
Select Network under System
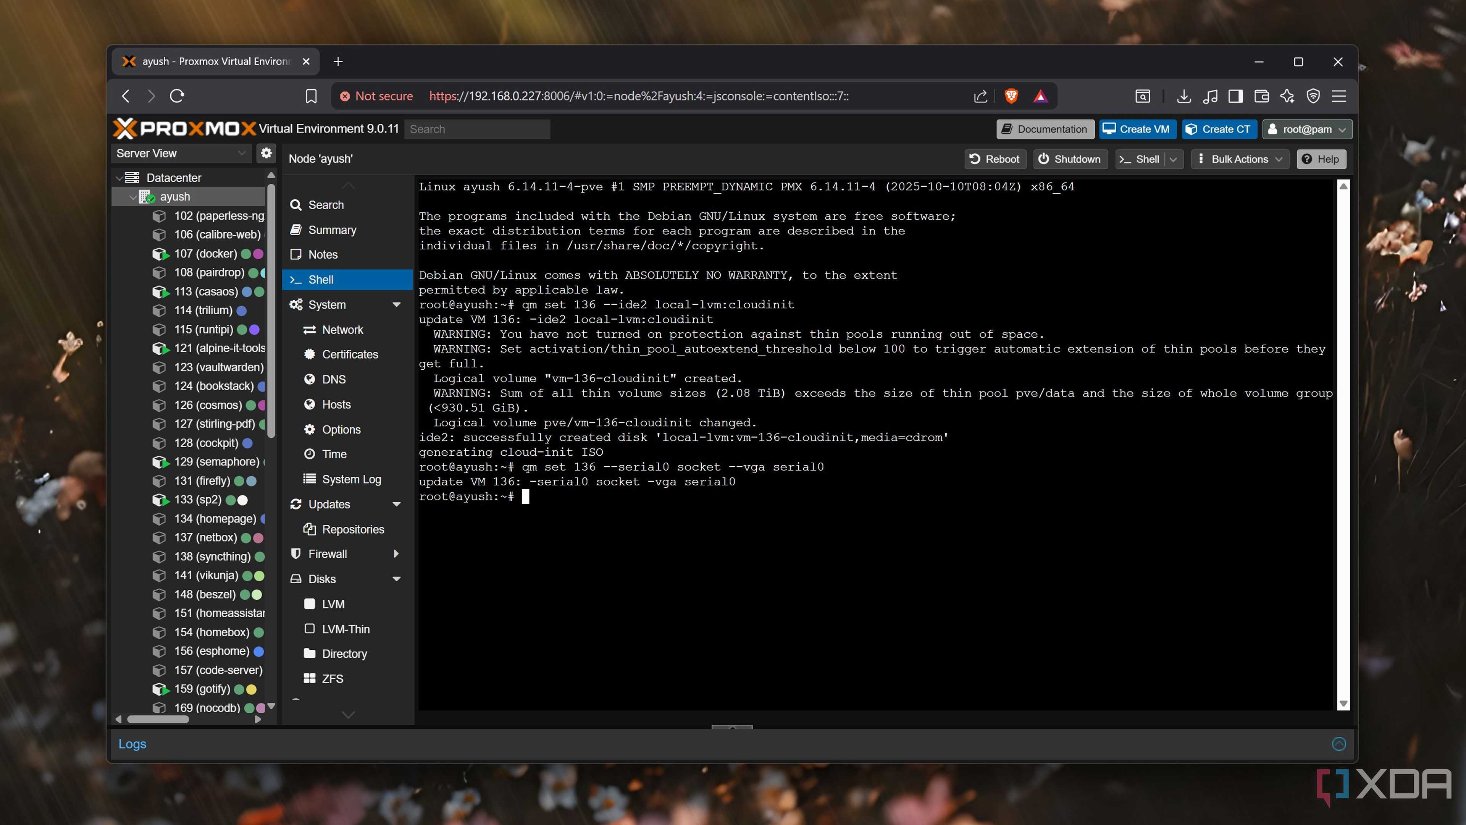(x=347, y=330)
